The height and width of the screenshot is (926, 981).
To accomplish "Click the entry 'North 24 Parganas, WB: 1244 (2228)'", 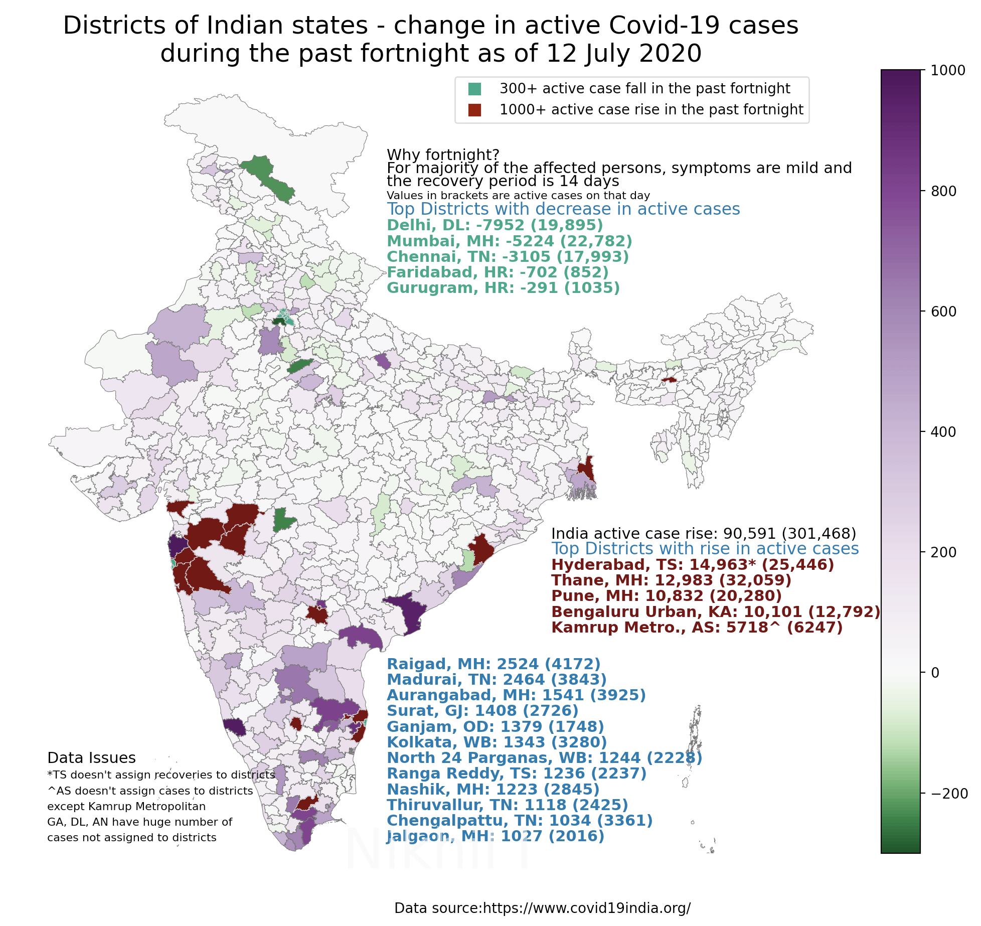I will (544, 758).
